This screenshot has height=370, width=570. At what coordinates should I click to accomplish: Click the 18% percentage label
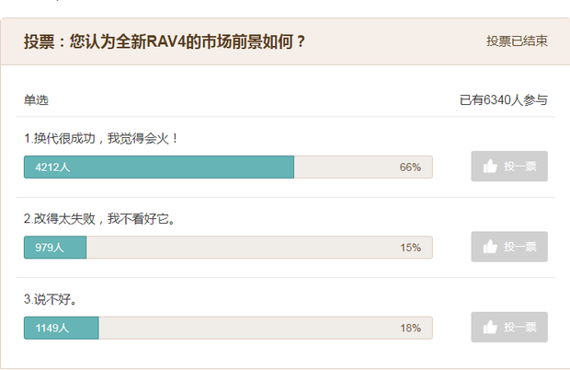point(410,327)
